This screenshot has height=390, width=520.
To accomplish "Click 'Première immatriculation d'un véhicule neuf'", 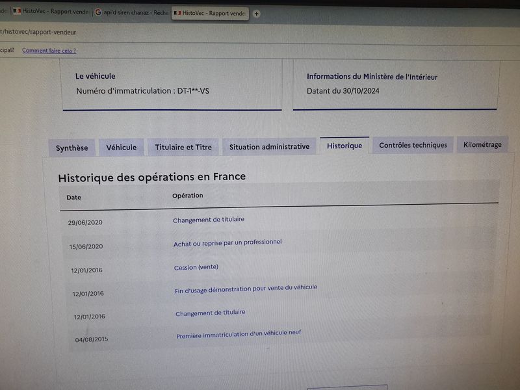I will [239, 334].
